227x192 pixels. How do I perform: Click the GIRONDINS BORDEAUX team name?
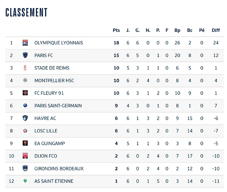point(59,169)
